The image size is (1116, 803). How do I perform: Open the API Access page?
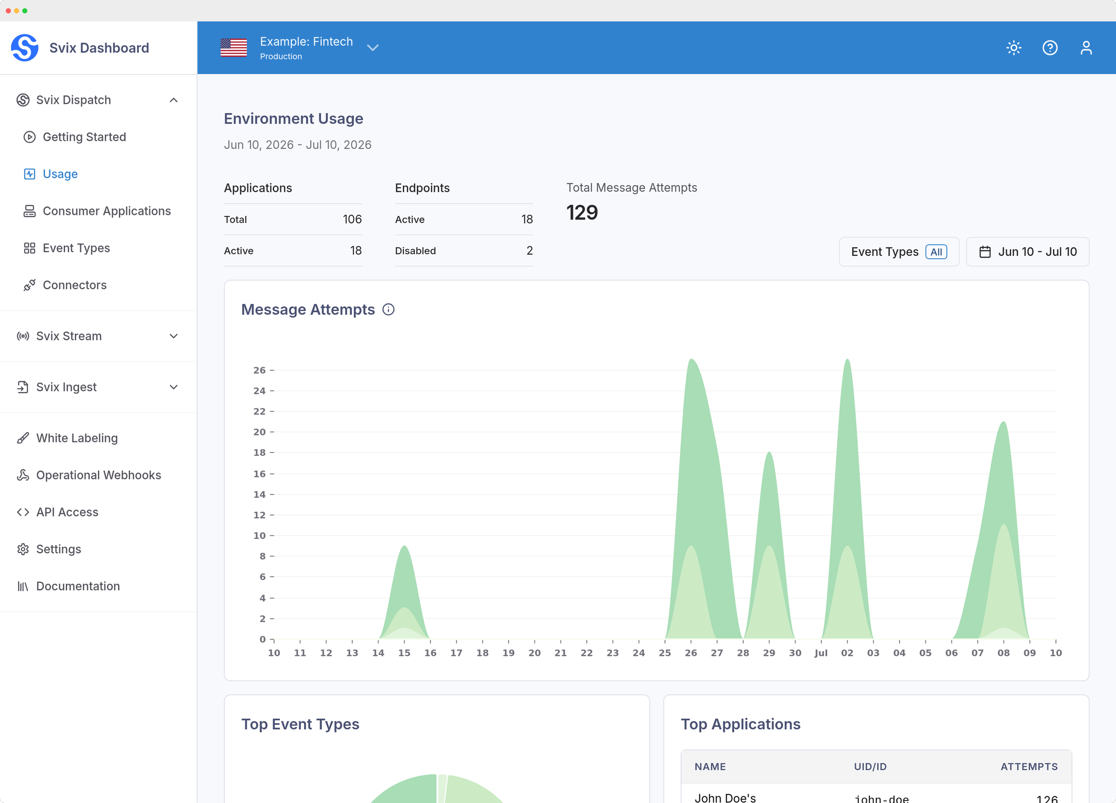click(67, 512)
